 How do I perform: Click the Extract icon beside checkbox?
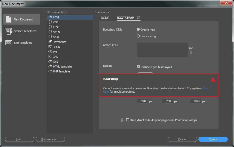[x=122, y=120]
